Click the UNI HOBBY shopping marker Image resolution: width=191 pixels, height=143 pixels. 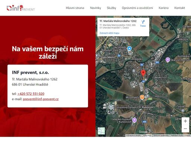point(129,48)
